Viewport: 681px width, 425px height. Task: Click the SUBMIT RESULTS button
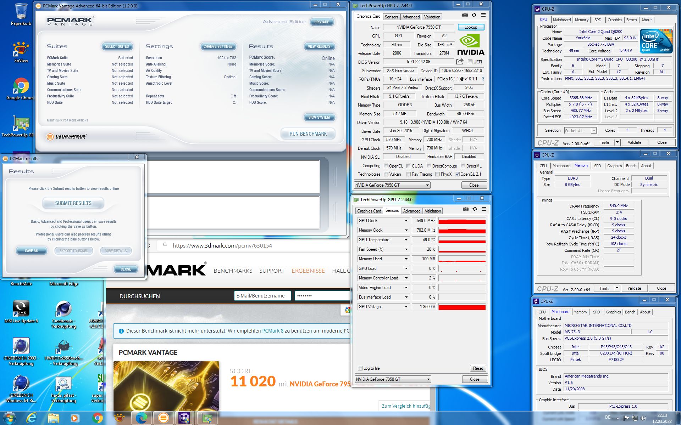(x=73, y=203)
